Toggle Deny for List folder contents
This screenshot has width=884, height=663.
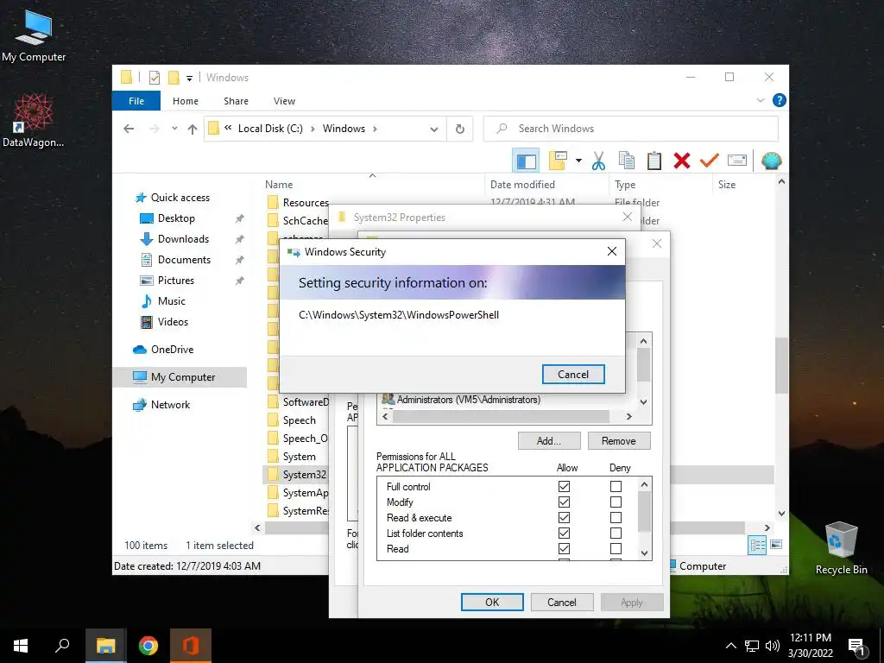[x=616, y=533]
